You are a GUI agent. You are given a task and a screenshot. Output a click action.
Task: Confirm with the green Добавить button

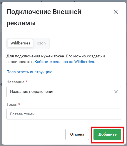(107, 134)
